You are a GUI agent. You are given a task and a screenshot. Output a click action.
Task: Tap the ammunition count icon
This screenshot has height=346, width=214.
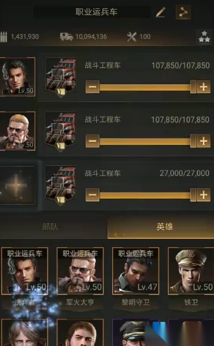coord(4,37)
